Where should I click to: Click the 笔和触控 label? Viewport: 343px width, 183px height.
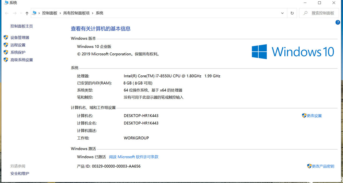[85, 97]
